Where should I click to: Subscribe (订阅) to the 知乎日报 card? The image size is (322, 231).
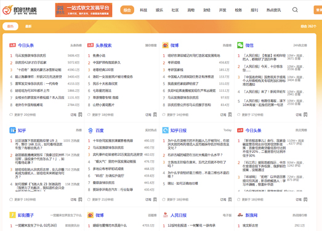pyautogui.click(x=223, y=200)
